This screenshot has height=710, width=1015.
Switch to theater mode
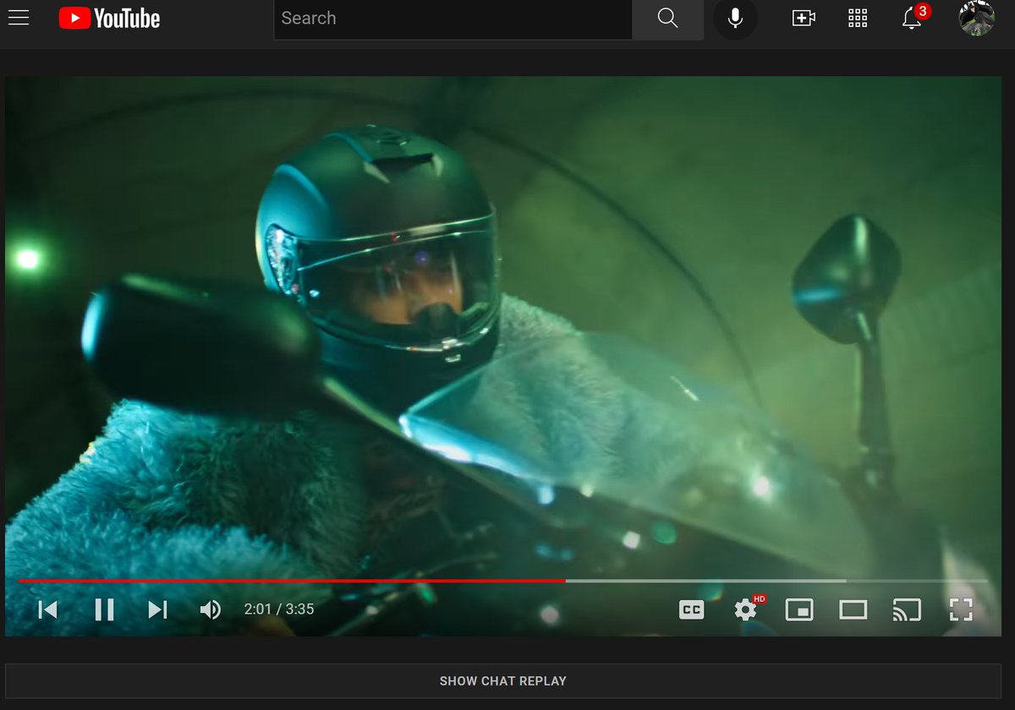pyautogui.click(x=853, y=609)
